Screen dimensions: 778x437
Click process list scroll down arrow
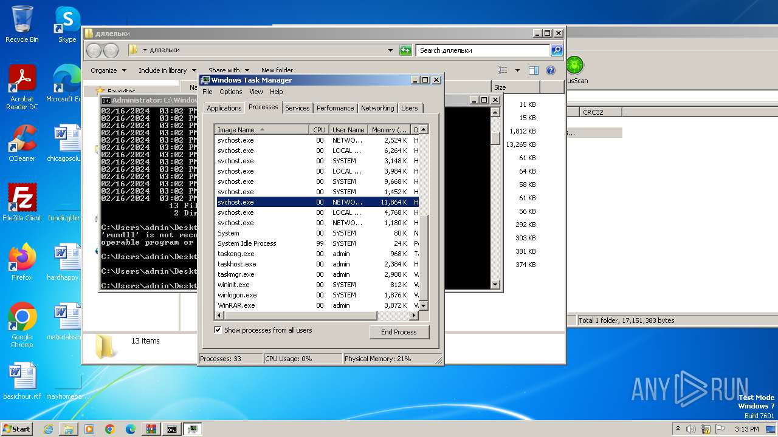click(x=424, y=305)
